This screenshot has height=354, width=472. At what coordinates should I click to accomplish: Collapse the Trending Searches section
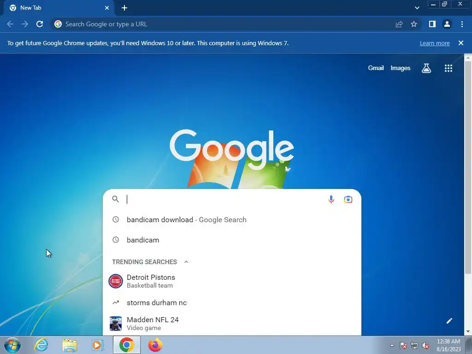(186, 262)
